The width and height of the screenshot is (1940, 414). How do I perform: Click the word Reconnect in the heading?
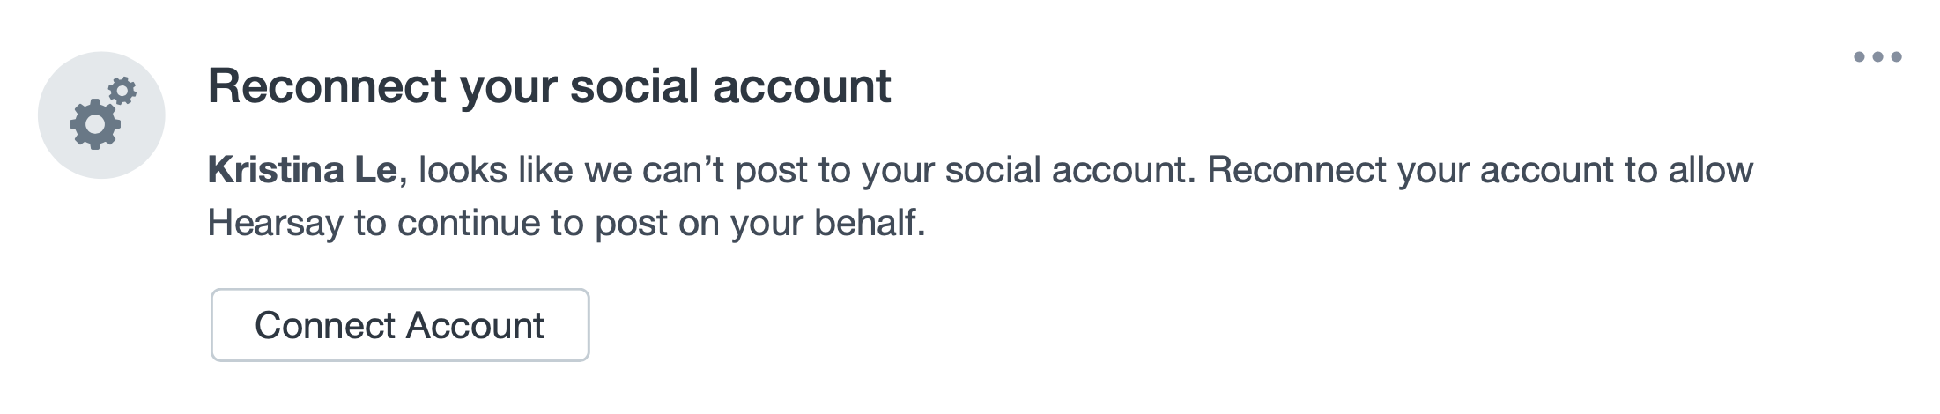click(x=327, y=86)
